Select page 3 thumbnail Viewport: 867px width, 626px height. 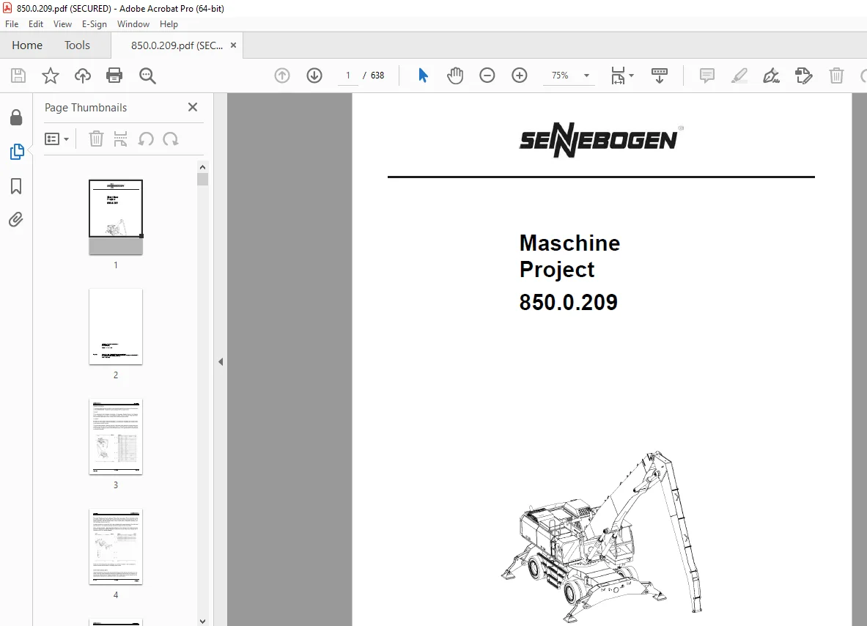tap(116, 436)
